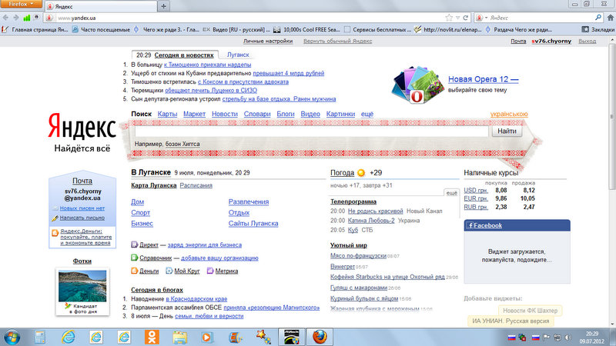The width and height of the screenshot is (616, 346).
Task: Reload the current page
Action: [x=466, y=18]
